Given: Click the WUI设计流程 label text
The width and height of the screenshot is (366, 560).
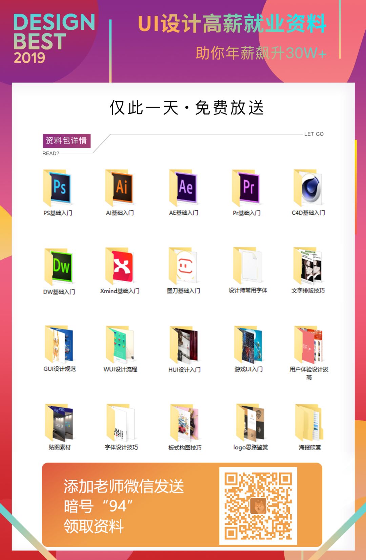Looking at the screenshot, I should pyautogui.click(x=120, y=369).
